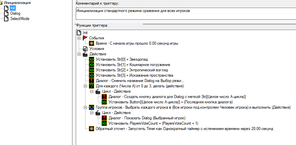296x145 pixels.
Task: Click variable icon of PlayersVoteCount row
Action: pyautogui.click(x=104, y=123)
